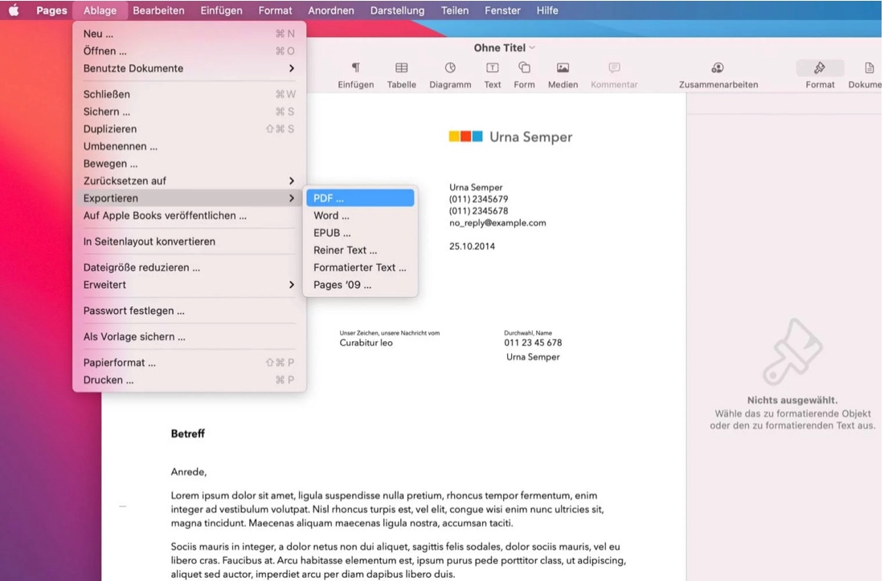
Task: Select Pages '09 ... export option
Action: click(360, 285)
